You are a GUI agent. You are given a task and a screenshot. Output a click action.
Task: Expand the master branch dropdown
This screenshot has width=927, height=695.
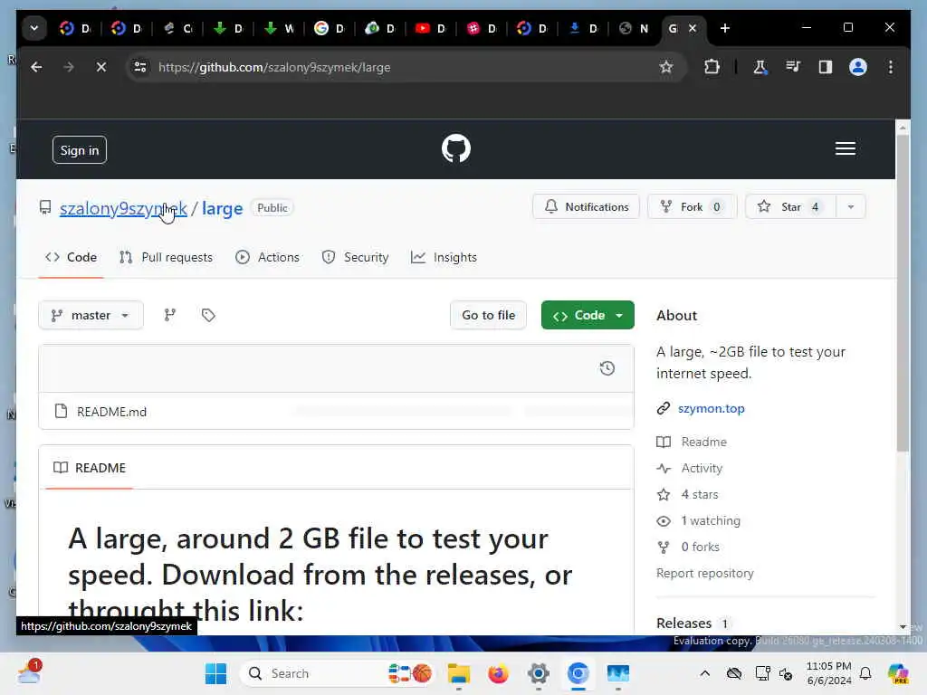91,315
